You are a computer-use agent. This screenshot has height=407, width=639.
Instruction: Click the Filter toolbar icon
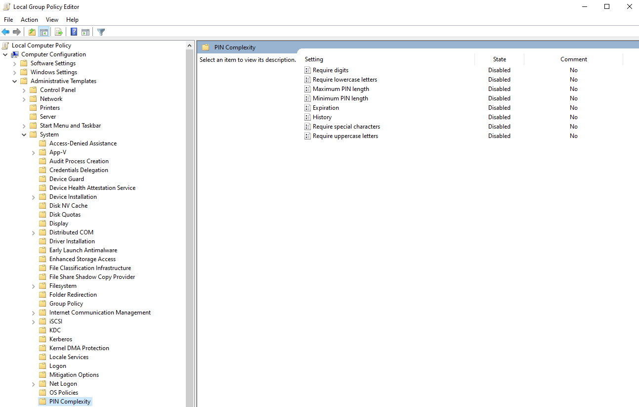[101, 32]
